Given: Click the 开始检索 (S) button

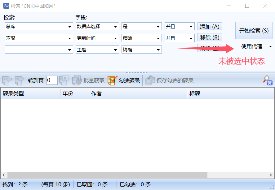Looking at the screenshot, I should pos(254,31).
